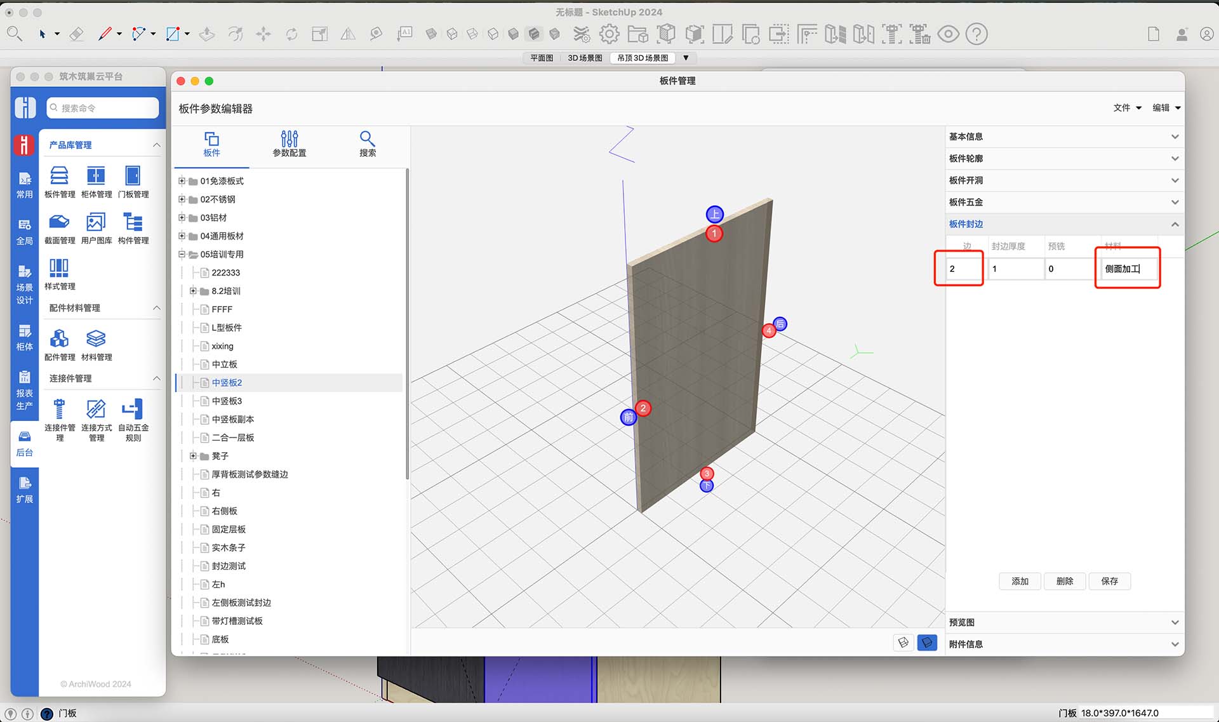Open 板件管理 in the product library
Screen dimensions: 1219x722
pos(60,182)
